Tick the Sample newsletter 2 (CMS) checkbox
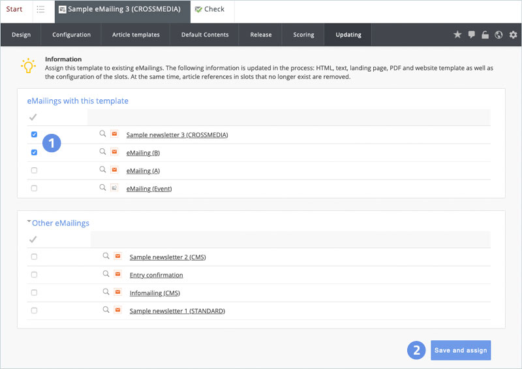 34,257
